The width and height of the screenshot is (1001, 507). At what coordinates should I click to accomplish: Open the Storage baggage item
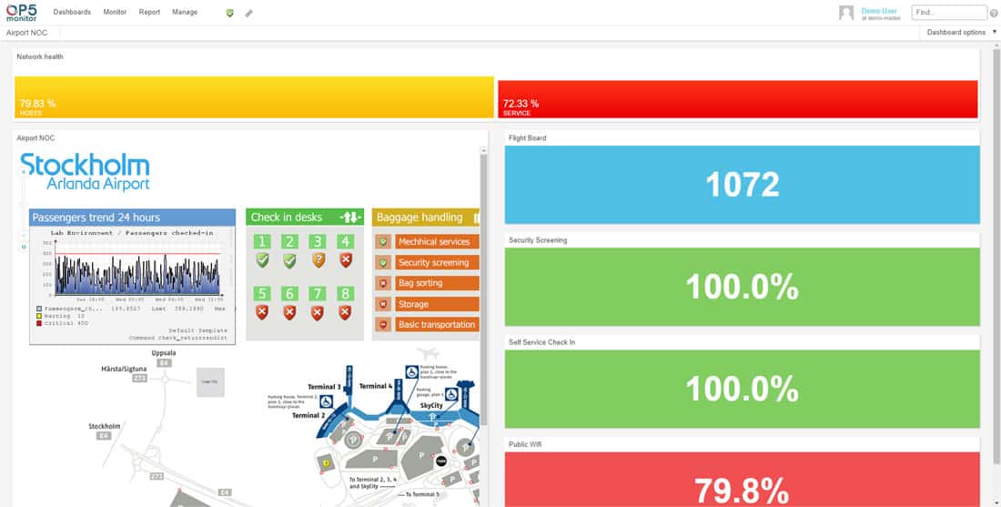tap(437, 304)
